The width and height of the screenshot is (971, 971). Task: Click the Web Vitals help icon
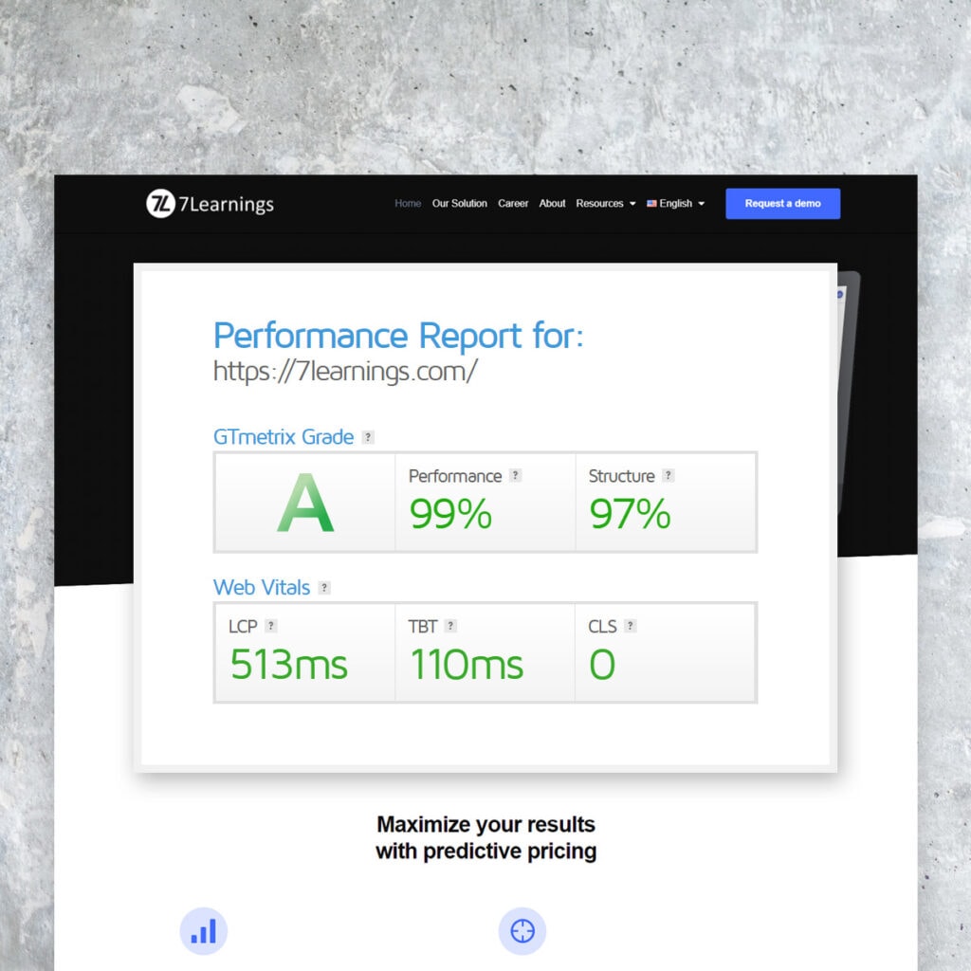[x=324, y=588]
